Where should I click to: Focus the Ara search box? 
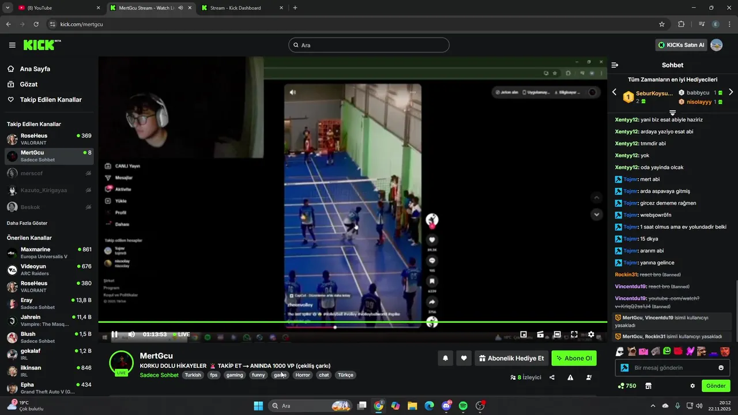(x=369, y=45)
